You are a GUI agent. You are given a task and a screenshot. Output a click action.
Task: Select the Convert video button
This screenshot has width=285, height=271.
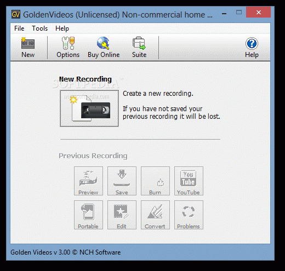155,215
